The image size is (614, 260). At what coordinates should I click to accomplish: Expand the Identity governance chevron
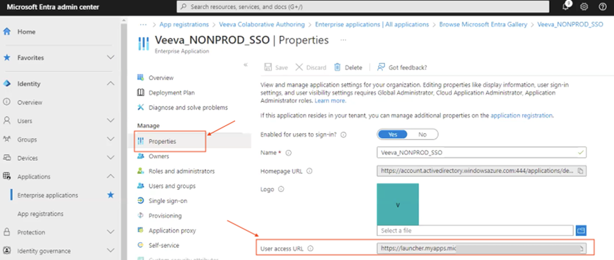click(111, 251)
